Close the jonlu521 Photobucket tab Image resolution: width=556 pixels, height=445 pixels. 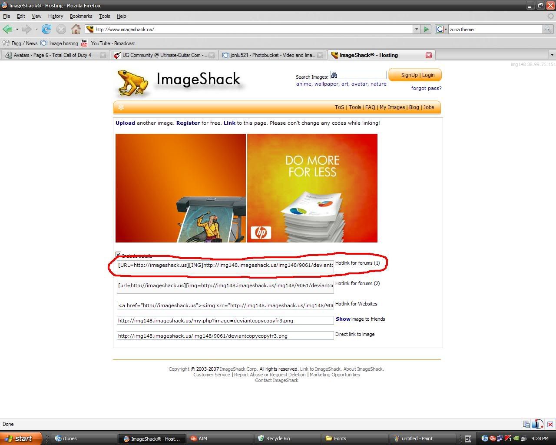pos(320,55)
